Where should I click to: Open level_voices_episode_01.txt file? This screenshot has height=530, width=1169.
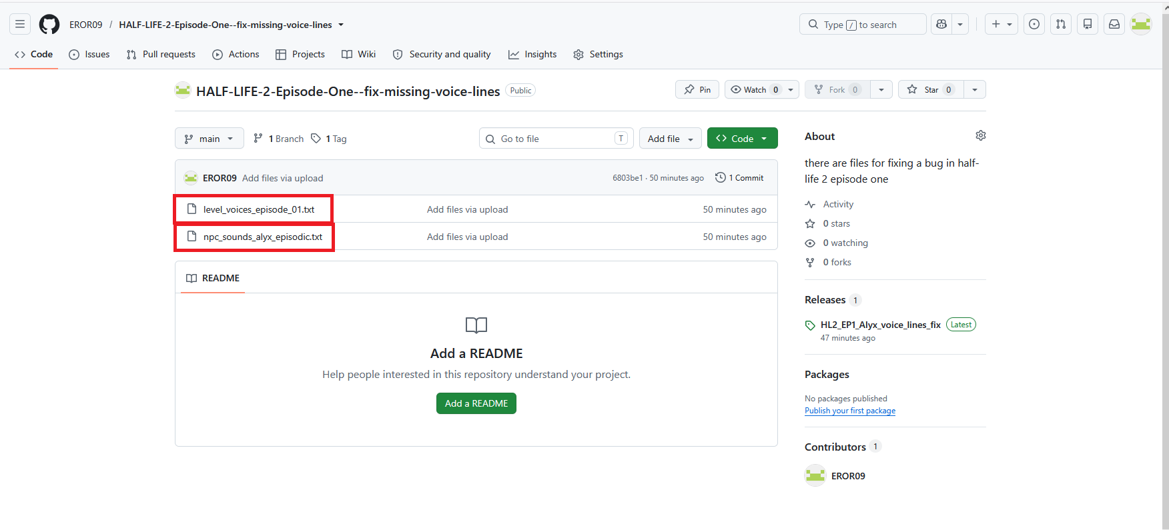point(259,209)
